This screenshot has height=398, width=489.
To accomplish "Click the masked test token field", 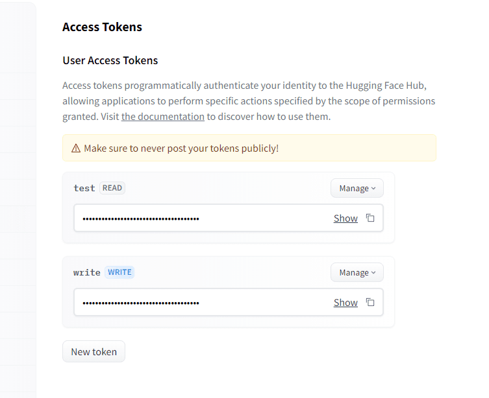I will (x=195, y=218).
